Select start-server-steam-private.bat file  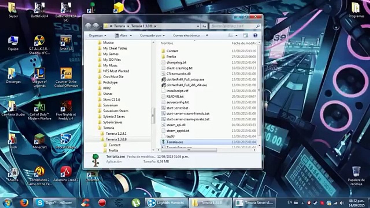[188, 119]
